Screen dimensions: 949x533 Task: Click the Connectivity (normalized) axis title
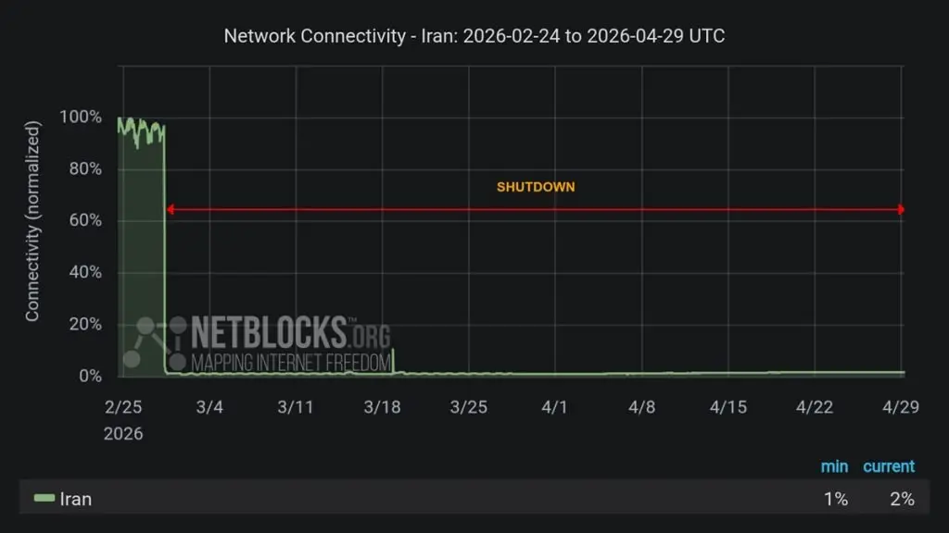(33, 222)
